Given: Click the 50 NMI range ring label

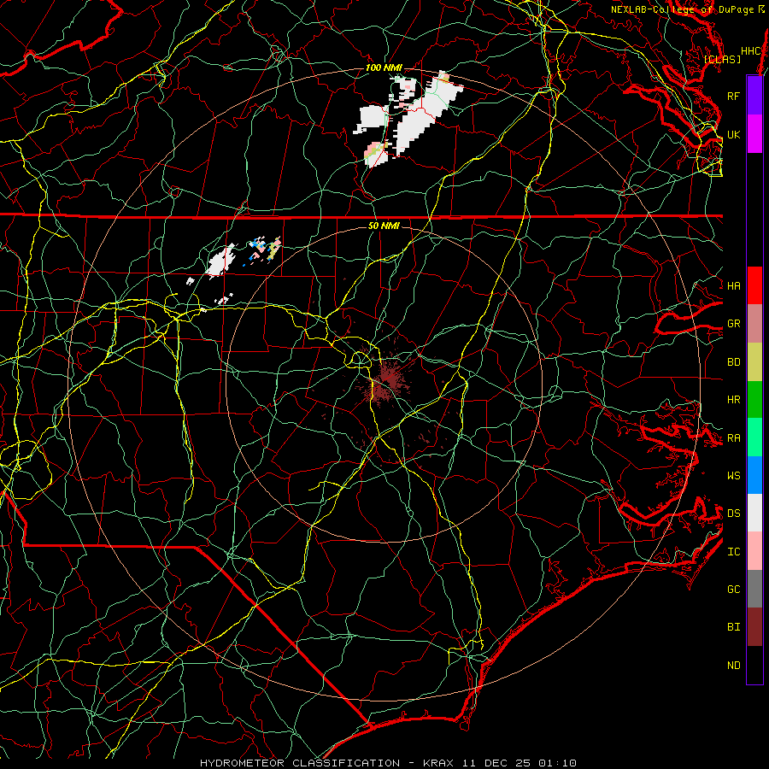Looking at the screenshot, I should [x=384, y=226].
